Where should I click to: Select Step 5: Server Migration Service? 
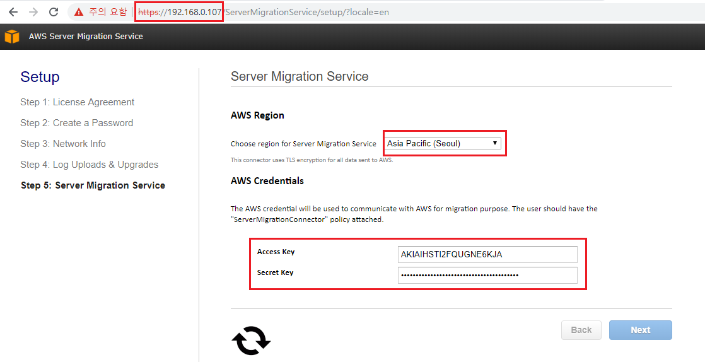pyautogui.click(x=93, y=185)
